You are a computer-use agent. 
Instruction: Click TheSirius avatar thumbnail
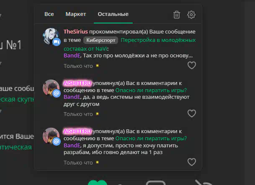point(51,36)
